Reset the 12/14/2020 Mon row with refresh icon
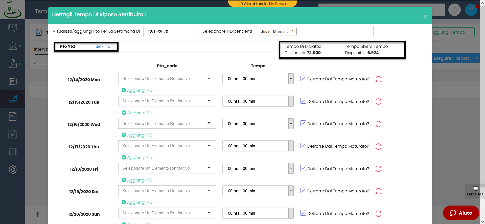 click(378, 79)
